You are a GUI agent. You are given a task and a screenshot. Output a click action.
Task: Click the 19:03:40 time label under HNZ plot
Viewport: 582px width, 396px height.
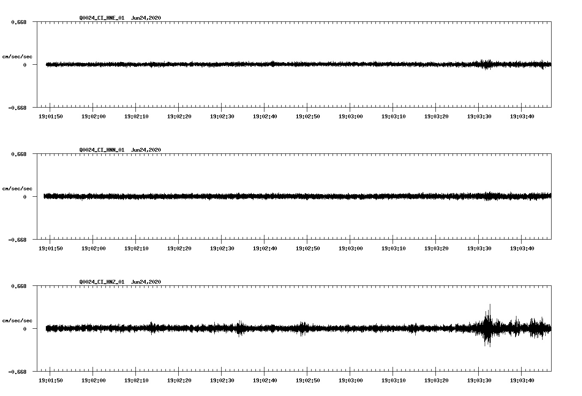pyautogui.click(x=522, y=380)
